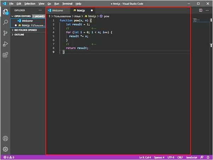Click line number 8 in gutter
Image resolution: width=213 pixels, height=160 pixels.
[53, 48]
